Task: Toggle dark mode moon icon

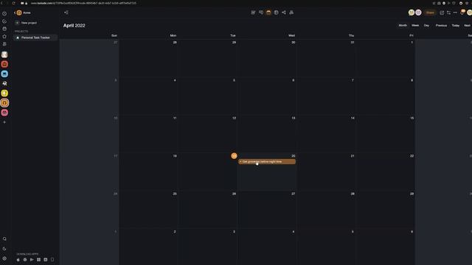Action: (x=4, y=249)
